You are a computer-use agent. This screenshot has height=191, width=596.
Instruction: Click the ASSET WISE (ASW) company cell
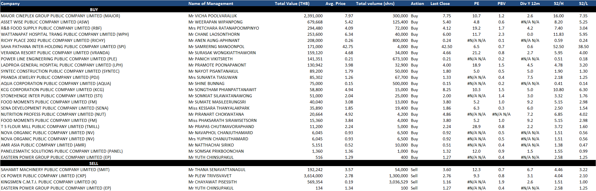click(x=45, y=22)
